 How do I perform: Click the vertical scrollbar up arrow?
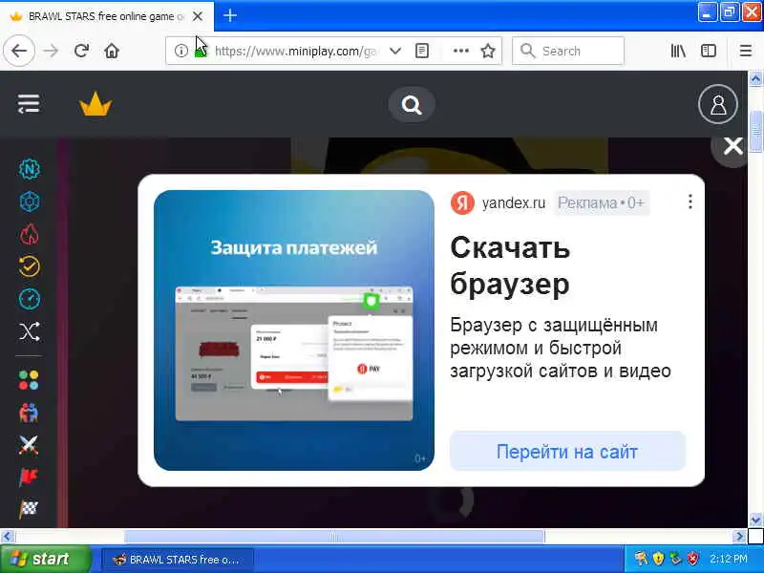[755, 79]
